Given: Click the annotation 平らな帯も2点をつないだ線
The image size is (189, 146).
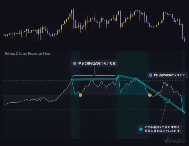Looking at the screenshot, I should pyautogui.click(x=97, y=63).
